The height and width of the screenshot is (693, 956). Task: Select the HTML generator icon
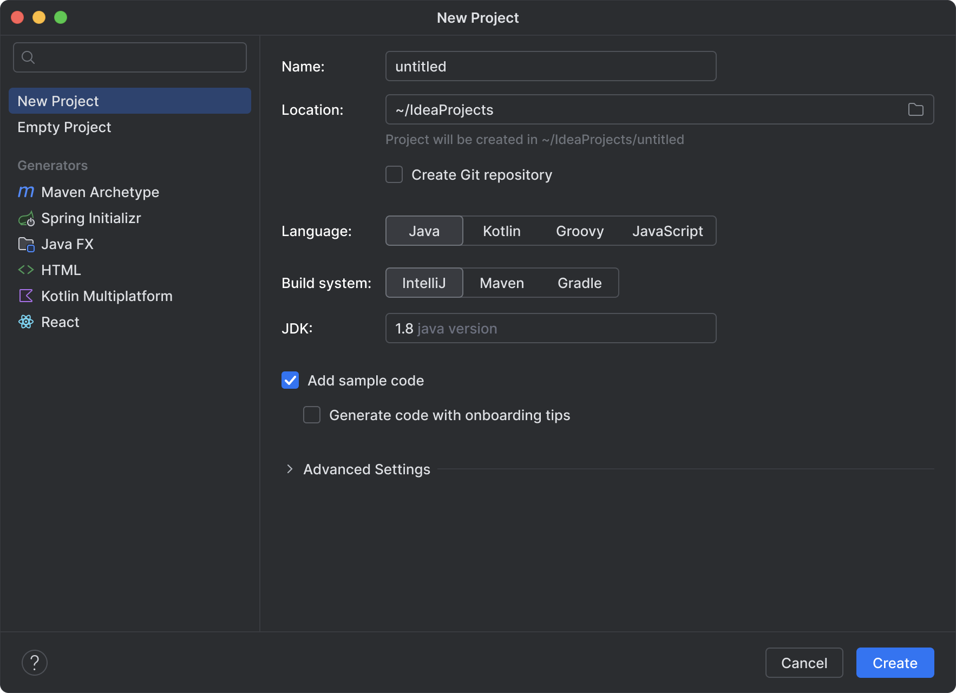click(26, 270)
